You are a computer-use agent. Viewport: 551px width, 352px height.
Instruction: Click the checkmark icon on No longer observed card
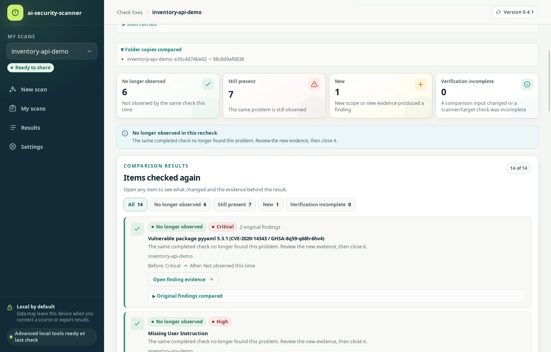pyautogui.click(x=208, y=84)
